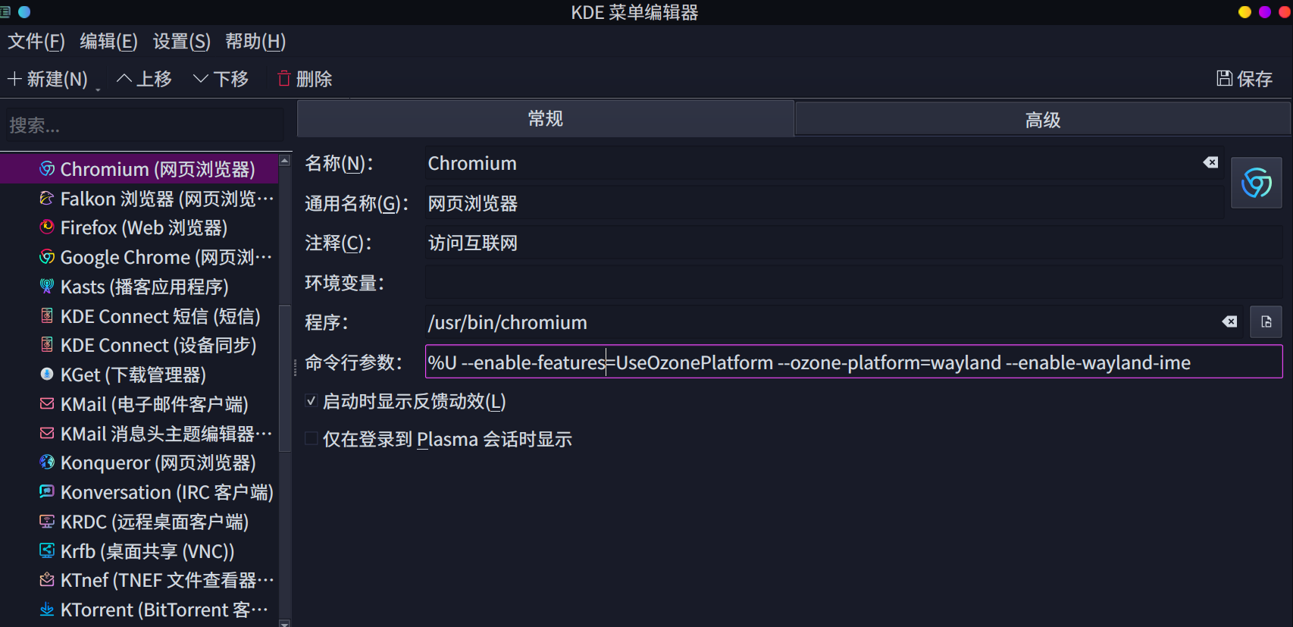
Task: Enable 仅在登录到 Plasma 会话时显示
Action: coord(311,438)
